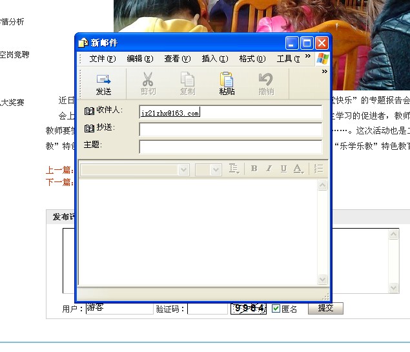The width and height of the screenshot is (410, 352).
Task: Expand the font name dropdown
Action: pos(183,169)
